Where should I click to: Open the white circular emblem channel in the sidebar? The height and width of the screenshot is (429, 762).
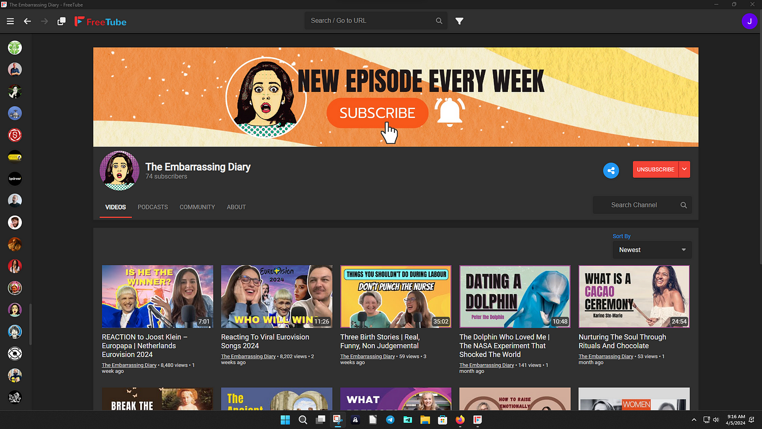tap(15, 353)
